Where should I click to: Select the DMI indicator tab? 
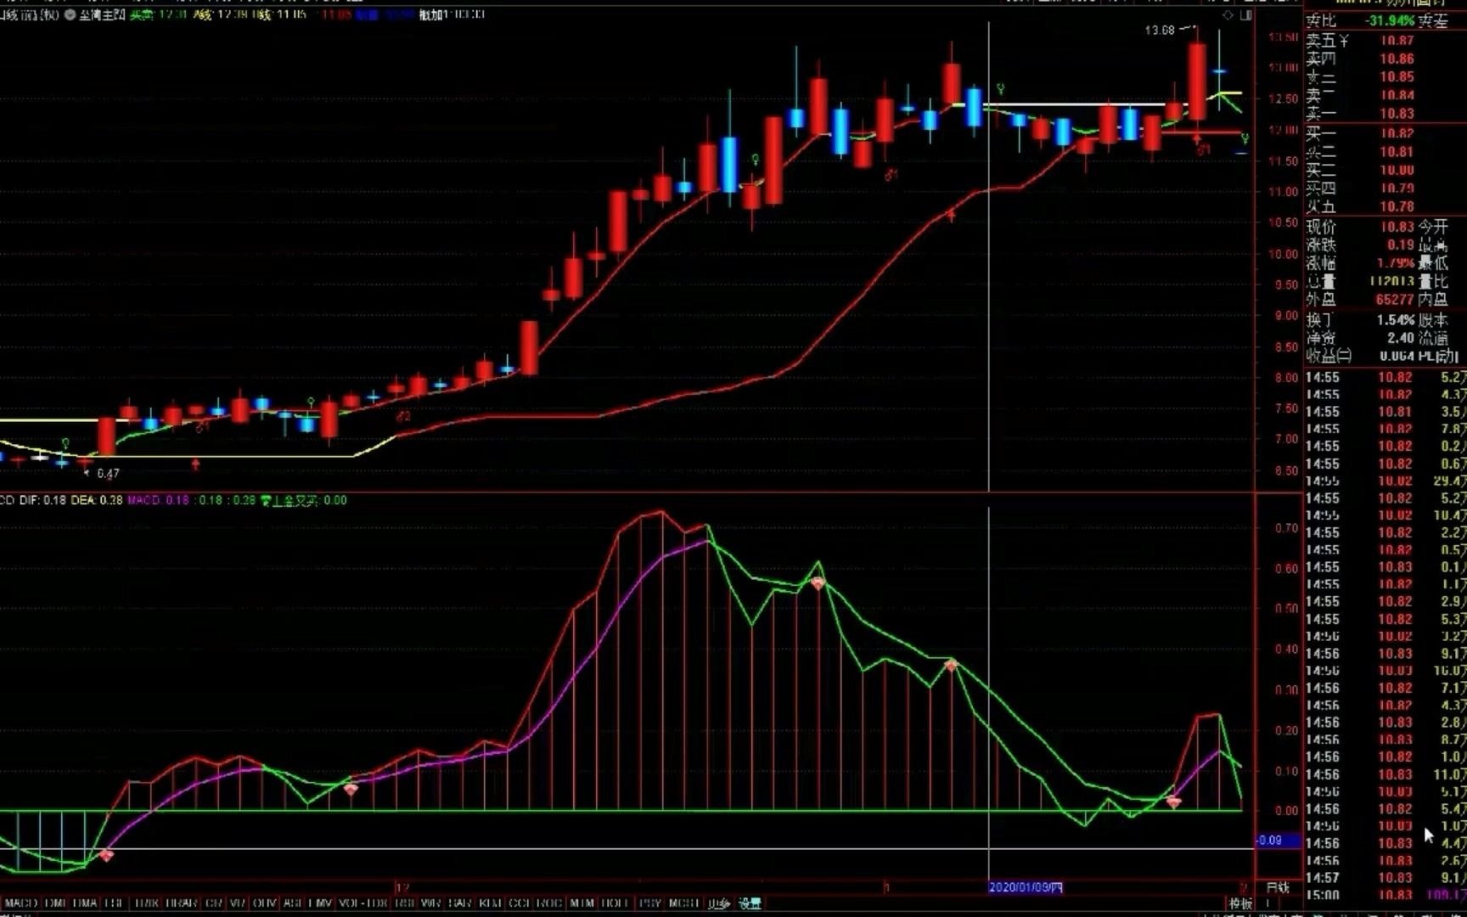click(x=55, y=903)
